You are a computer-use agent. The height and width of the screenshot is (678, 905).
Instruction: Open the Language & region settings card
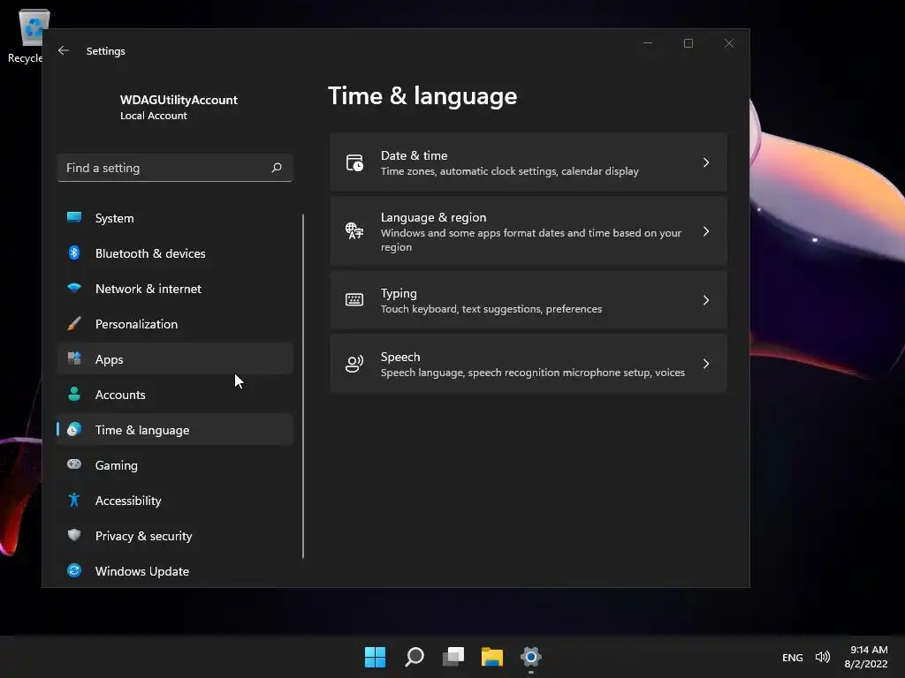[x=529, y=231]
